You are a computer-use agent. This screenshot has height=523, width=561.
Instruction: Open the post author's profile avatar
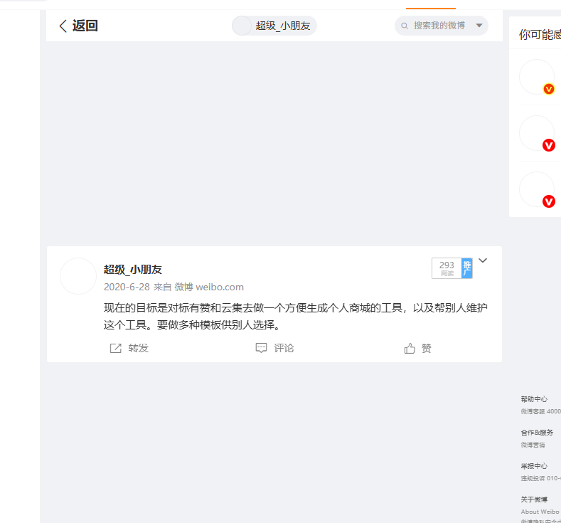click(78, 276)
